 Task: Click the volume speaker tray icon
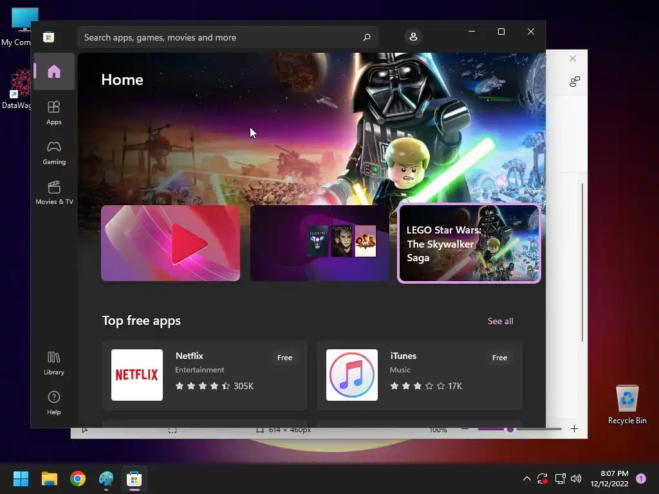[576, 479]
